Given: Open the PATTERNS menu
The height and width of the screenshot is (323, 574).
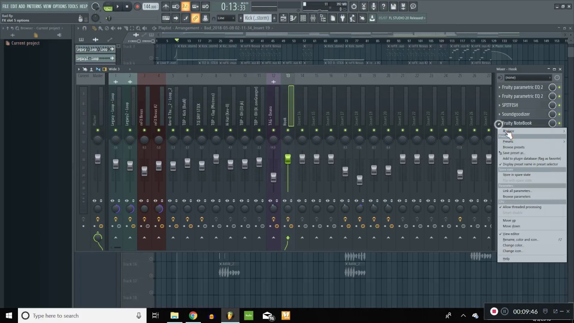Looking at the screenshot, I should click(34, 6).
